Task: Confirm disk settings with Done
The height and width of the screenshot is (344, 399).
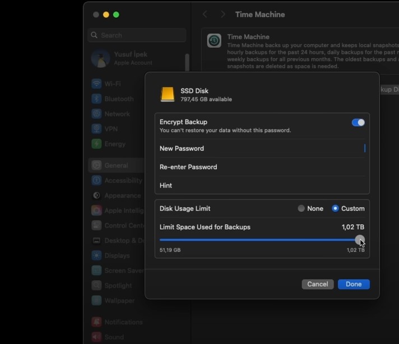Action: (354, 284)
